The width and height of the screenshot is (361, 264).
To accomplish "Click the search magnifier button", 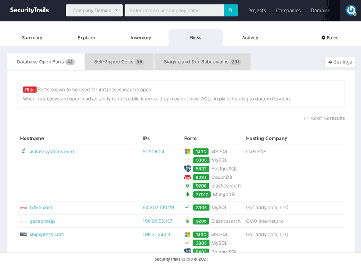I will click(230, 10).
